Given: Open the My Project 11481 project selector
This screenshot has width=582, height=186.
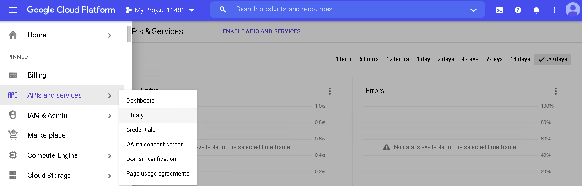Looking at the screenshot, I should point(160,10).
